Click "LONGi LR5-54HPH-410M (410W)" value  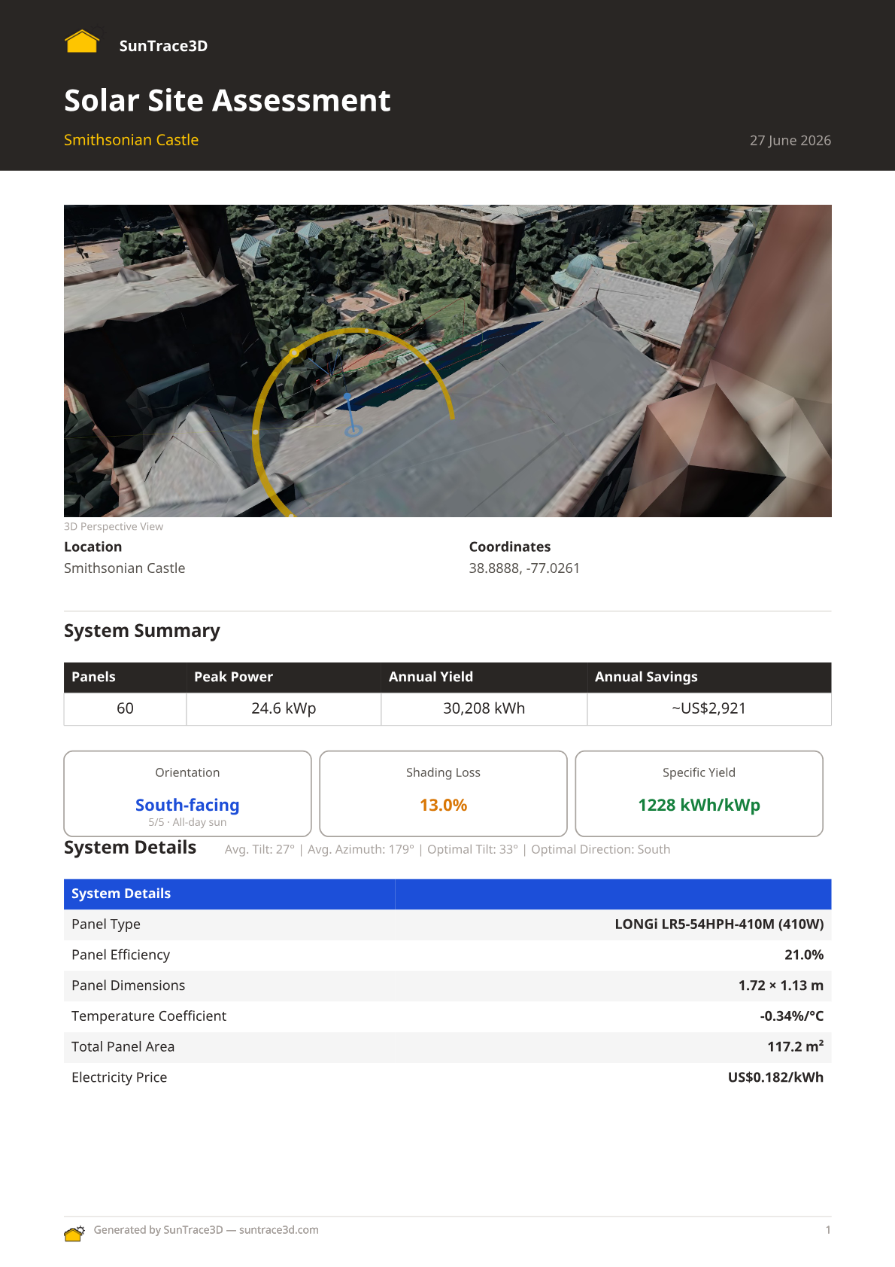click(x=719, y=924)
